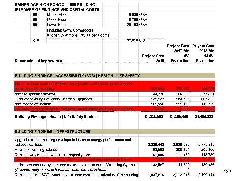The width and height of the screenshot is (242, 181).
Task: Select the value 150,486
Action: (x=208, y=165)
